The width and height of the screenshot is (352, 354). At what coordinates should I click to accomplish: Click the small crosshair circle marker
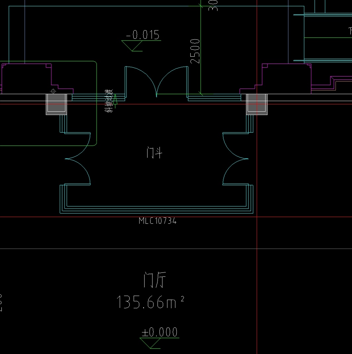point(53,91)
